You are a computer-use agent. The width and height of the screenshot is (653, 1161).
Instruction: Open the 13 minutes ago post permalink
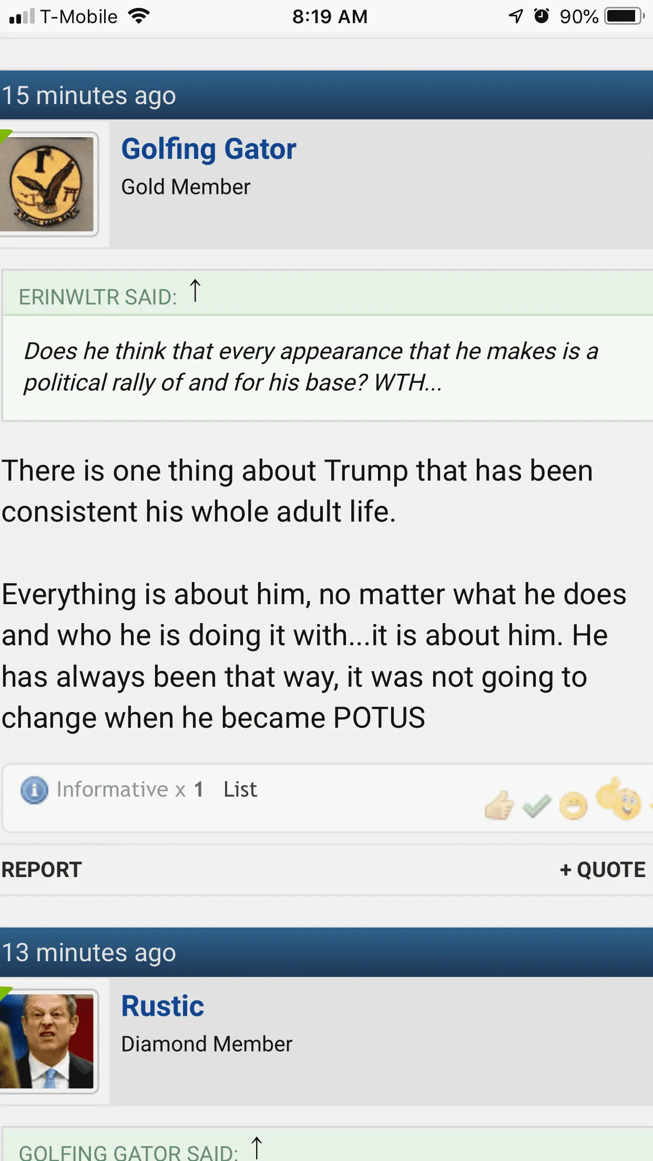pyautogui.click(x=89, y=953)
